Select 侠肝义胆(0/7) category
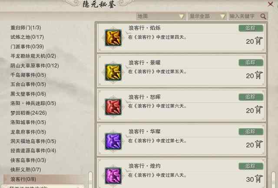The height and width of the screenshot is (188, 278). click(x=26, y=170)
